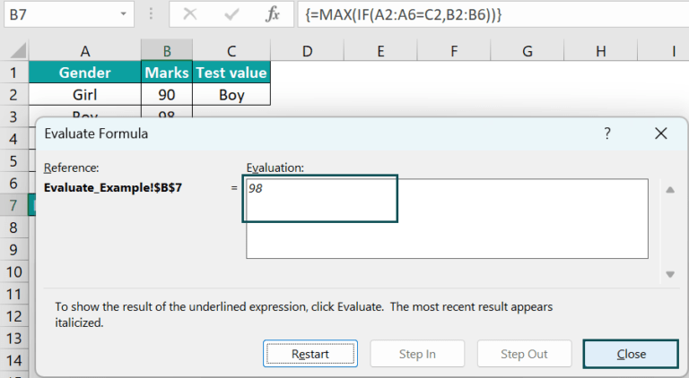Click the formula bar options dots
This screenshot has height=378, width=689.
click(151, 14)
